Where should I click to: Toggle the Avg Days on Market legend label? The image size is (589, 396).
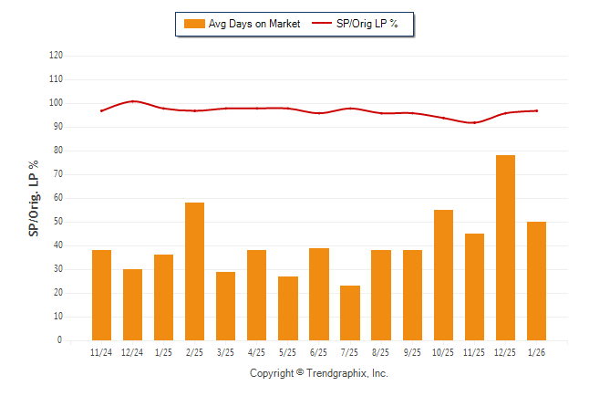(254, 25)
